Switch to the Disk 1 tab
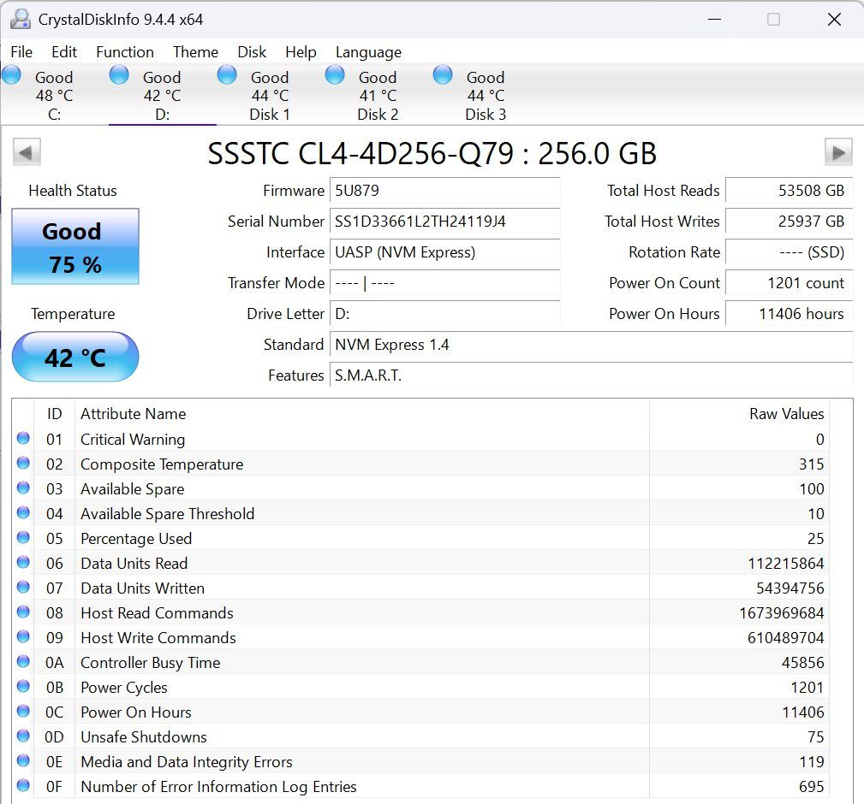The width and height of the screenshot is (864, 804). [x=270, y=95]
